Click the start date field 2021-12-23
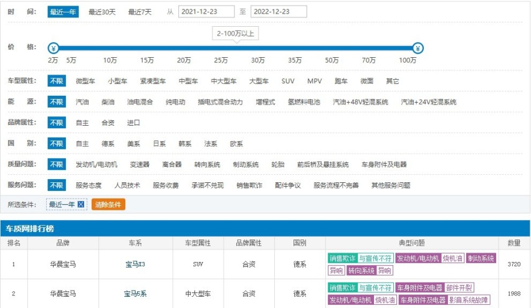This screenshot has height=308, width=531. point(206,11)
